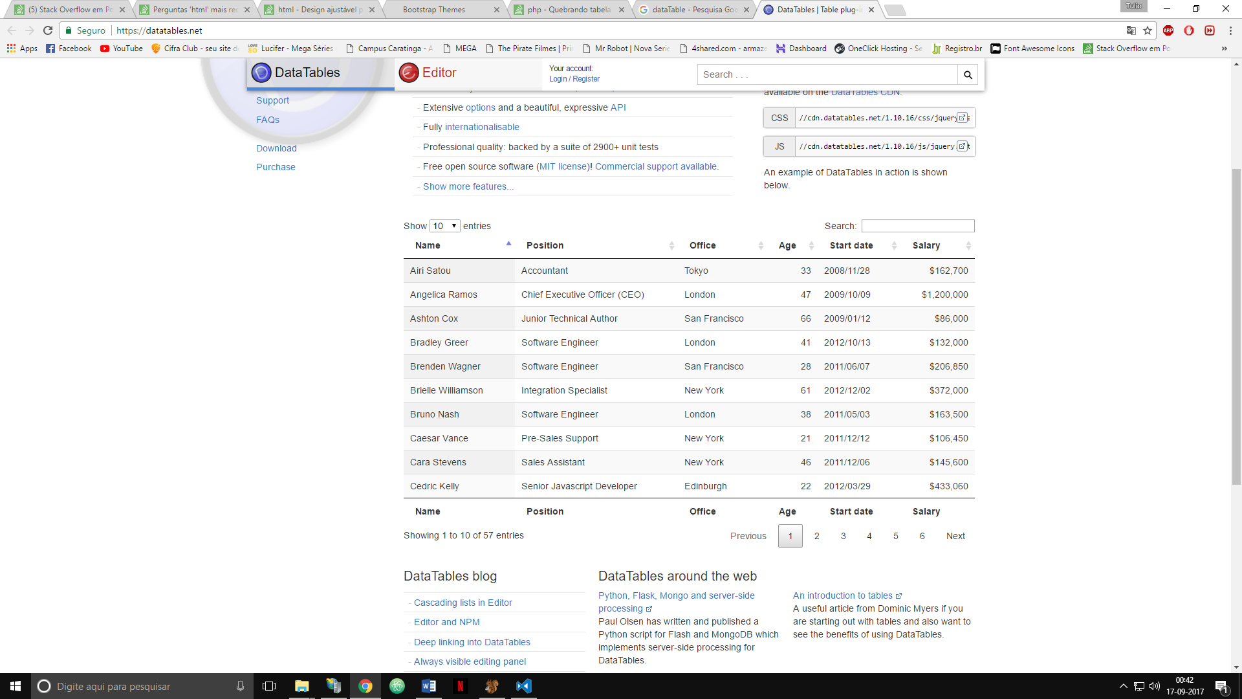
Task: Switch to the html - Design ajustável tab
Action: pyautogui.click(x=320, y=10)
